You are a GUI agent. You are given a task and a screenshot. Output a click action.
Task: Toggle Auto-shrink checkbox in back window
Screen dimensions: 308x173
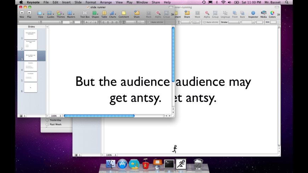pos(205,22)
